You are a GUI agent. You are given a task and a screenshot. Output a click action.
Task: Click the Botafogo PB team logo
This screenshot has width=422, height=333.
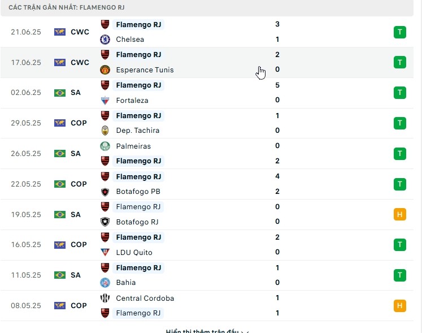pos(105,192)
